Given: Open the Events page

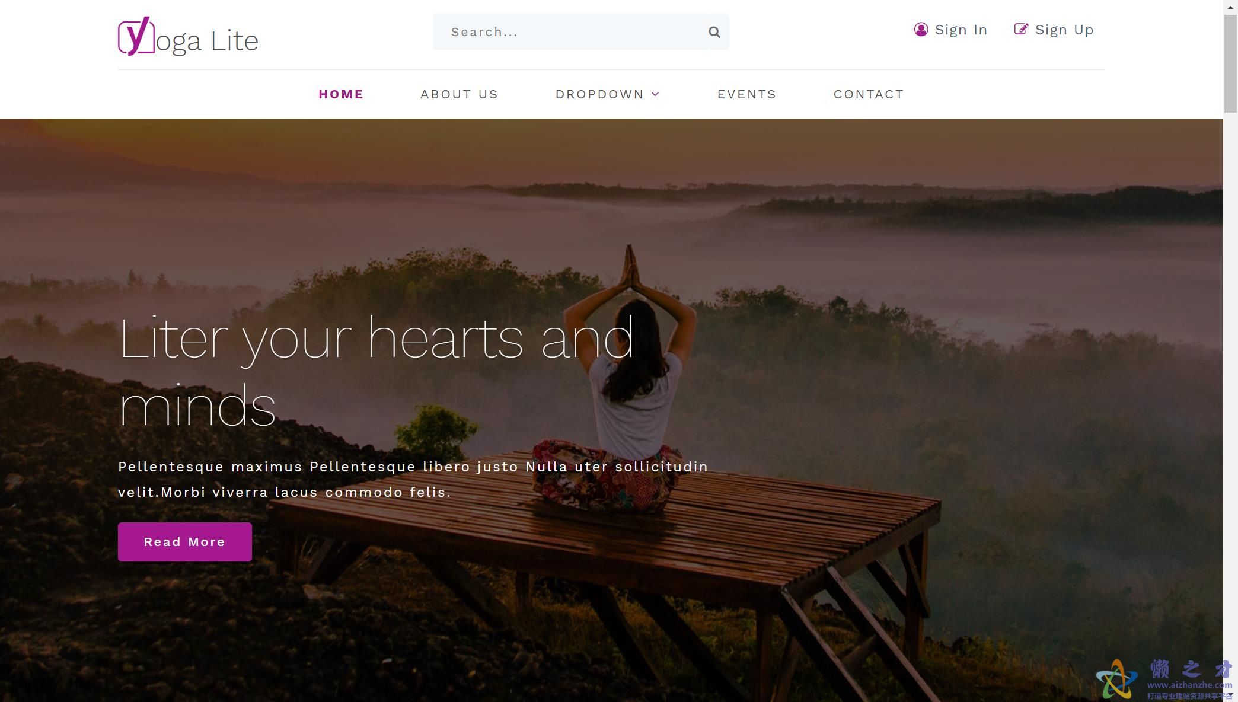Looking at the screenshot, I should [x=746, y=94].
